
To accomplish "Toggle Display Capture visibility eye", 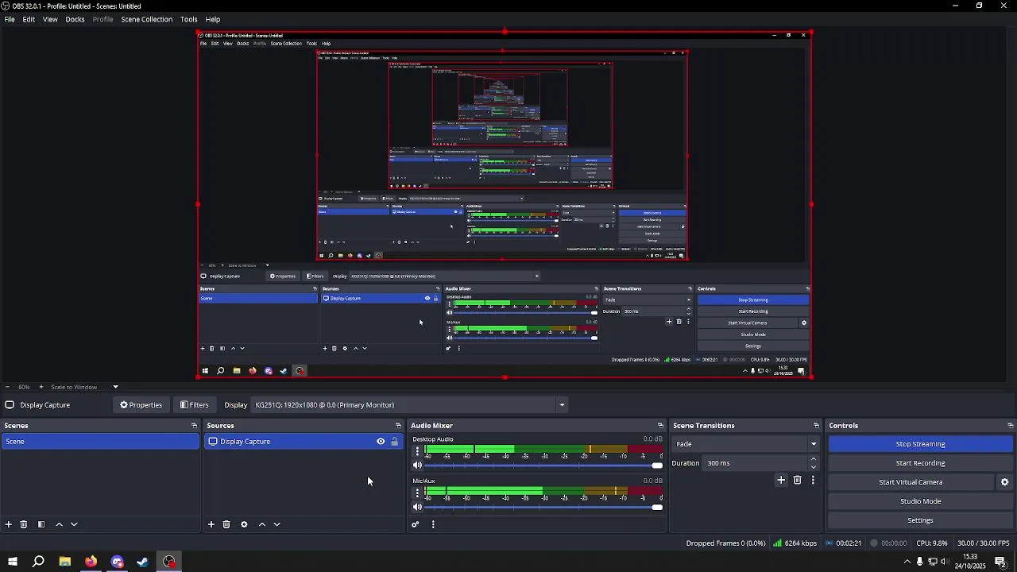I will pos(381,442).
